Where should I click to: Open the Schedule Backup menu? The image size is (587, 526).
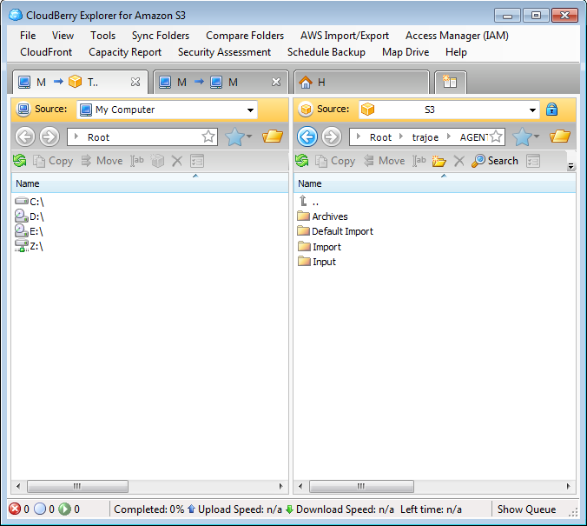tap(326, 52)
